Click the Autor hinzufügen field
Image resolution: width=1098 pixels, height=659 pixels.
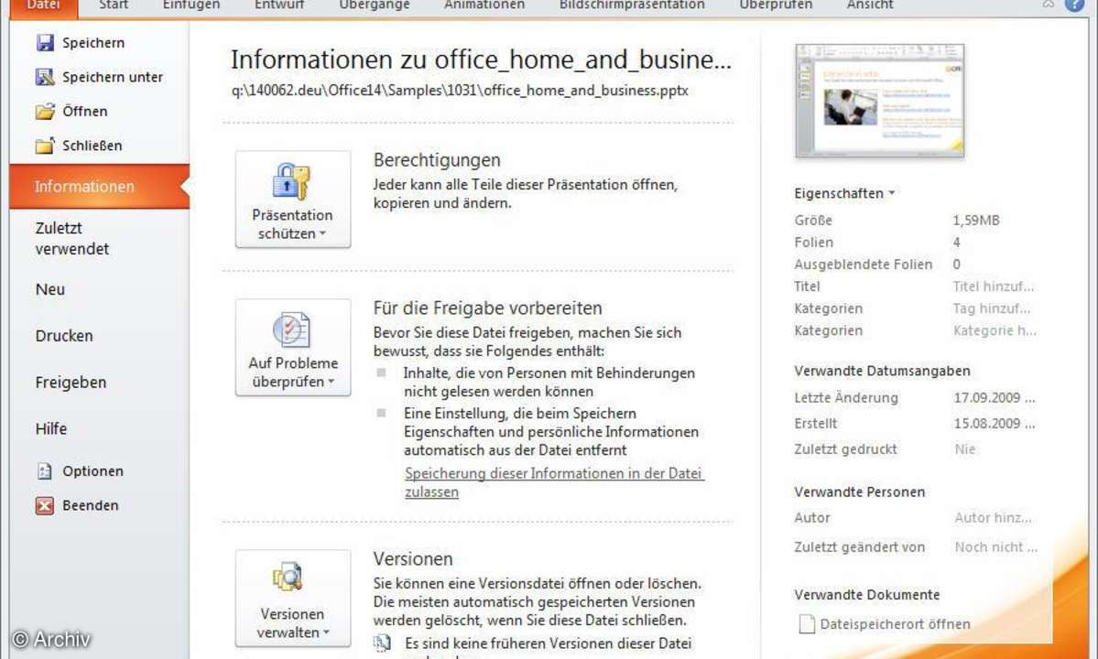pos(993,518)
